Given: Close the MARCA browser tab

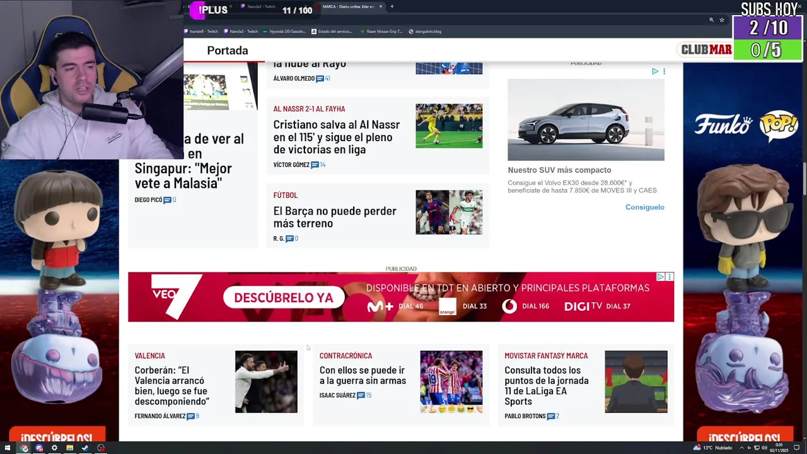Looking at the screenshot, I should click(380, 6).
